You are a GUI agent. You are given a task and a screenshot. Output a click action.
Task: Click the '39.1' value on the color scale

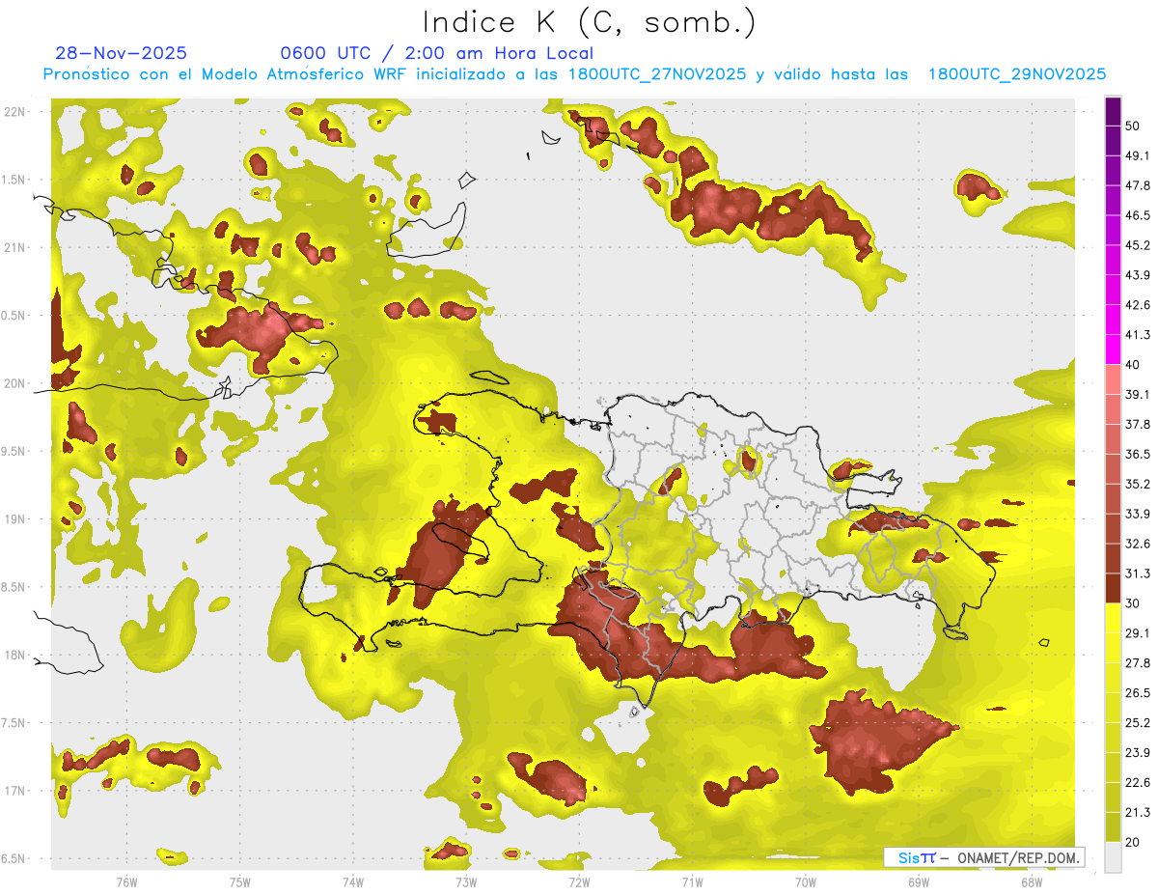tap(1137, 394)
